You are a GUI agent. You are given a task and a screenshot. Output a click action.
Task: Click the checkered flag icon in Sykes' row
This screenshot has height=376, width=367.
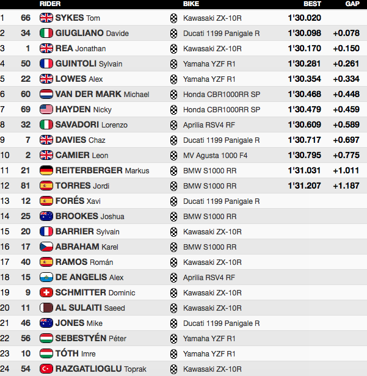coord(173,18)
